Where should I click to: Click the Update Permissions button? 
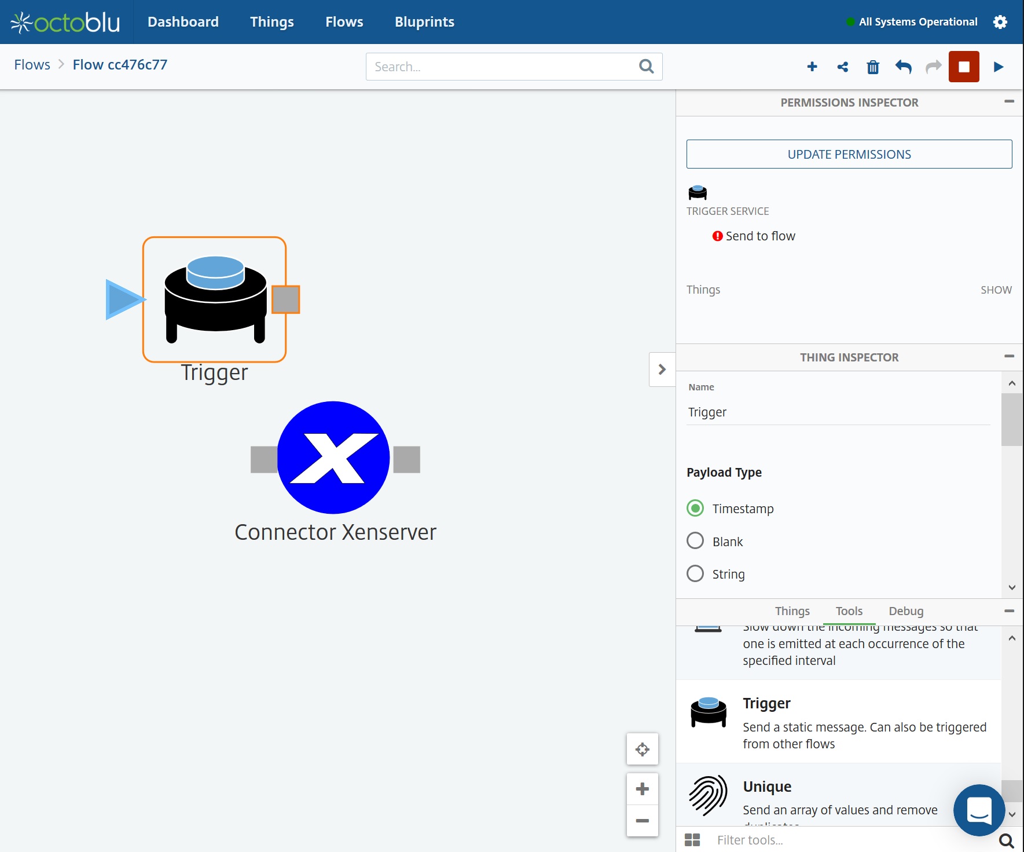coord(849,154)
